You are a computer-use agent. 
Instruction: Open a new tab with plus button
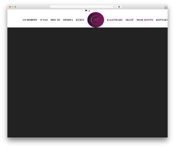pos(166,8)
